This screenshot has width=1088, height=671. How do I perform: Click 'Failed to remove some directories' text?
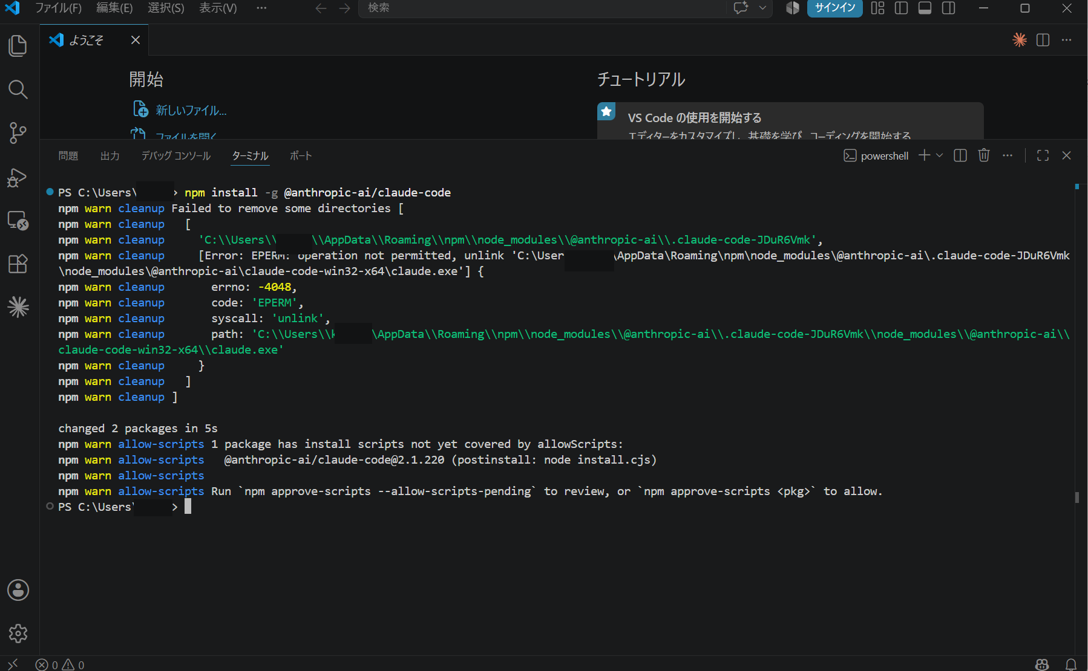click(281, 208)
